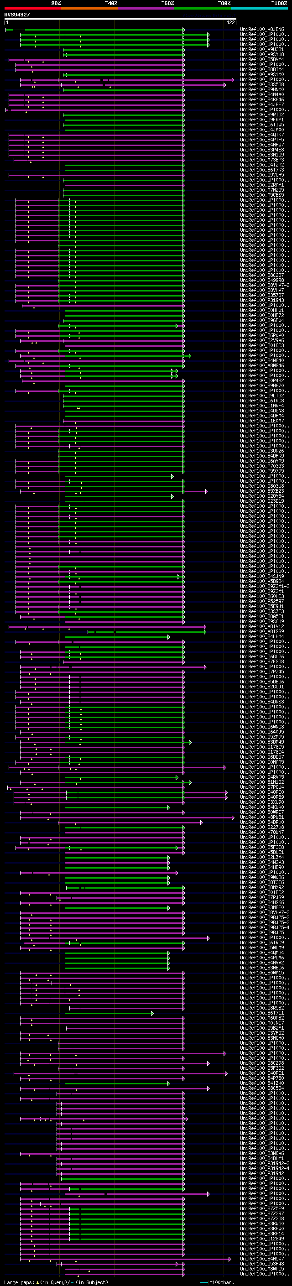Open hit UniRef100_A9U3B1
This screenshot has height=1286, width=292.
262,49
